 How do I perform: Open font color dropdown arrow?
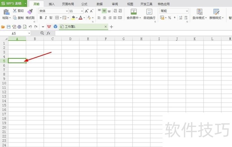[x=84, y=18]
